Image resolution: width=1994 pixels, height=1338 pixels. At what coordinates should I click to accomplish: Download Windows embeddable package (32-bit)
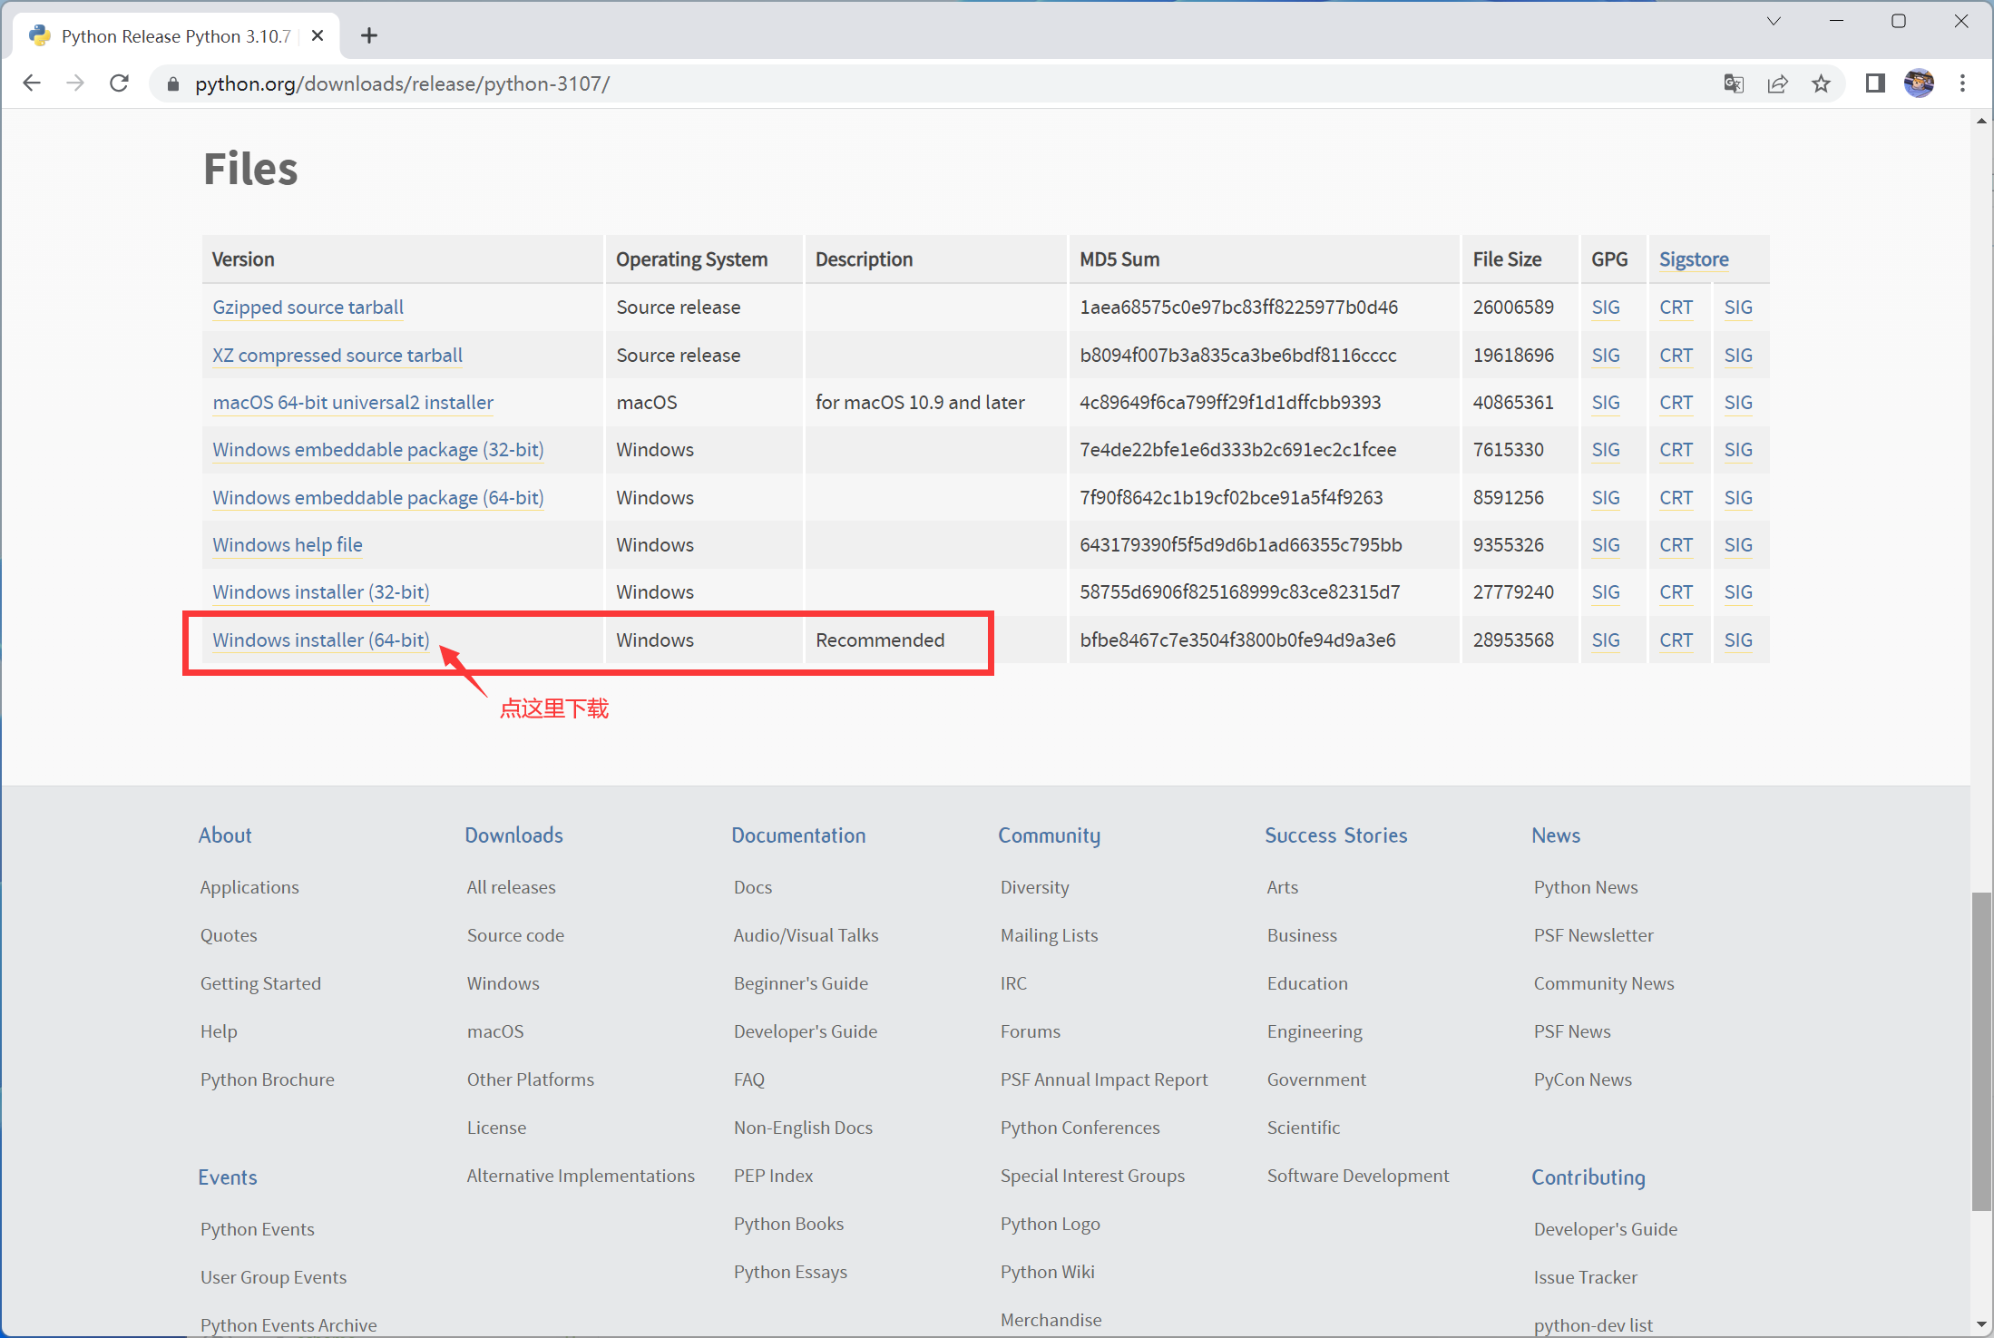pos(378,449)
